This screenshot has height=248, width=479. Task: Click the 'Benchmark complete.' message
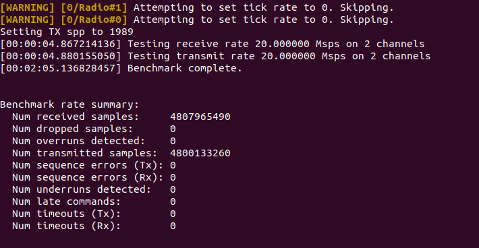pyautogui.click(x=184, y=68)
